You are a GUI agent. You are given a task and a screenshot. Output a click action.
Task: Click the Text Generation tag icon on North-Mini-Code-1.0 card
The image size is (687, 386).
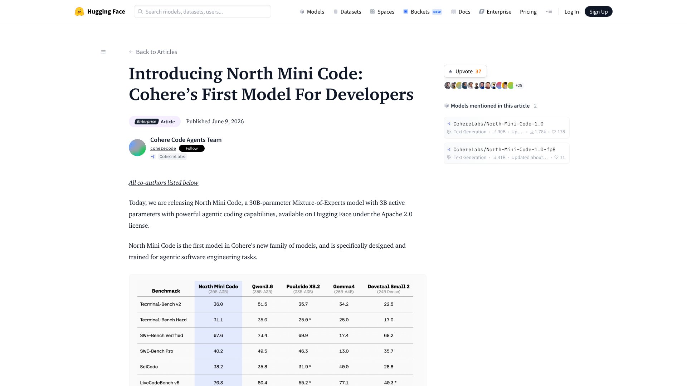(x=449, y=132)
